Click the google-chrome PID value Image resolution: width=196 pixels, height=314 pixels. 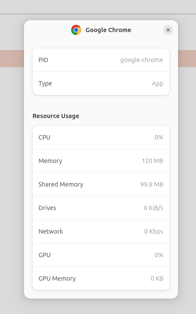[142, 60]
